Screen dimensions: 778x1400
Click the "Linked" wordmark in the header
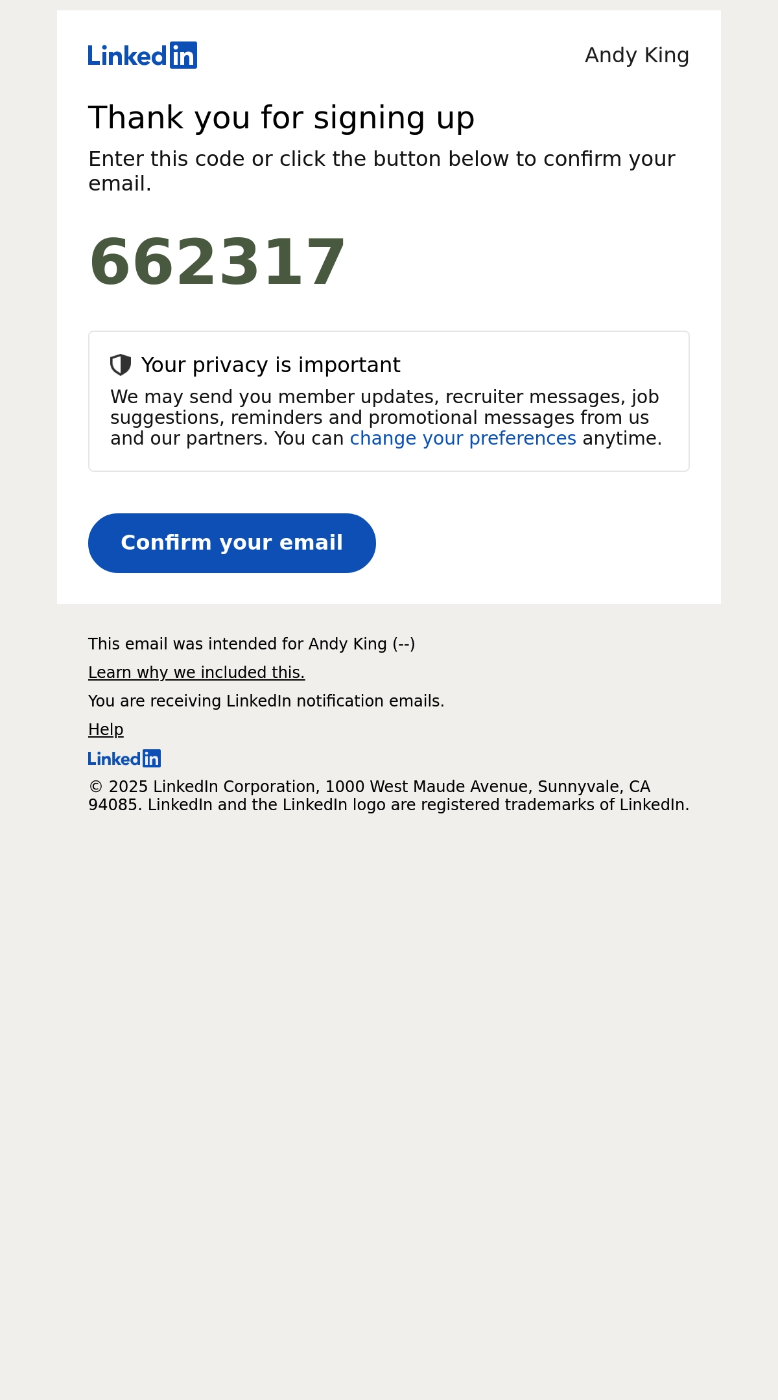point(128,56)
